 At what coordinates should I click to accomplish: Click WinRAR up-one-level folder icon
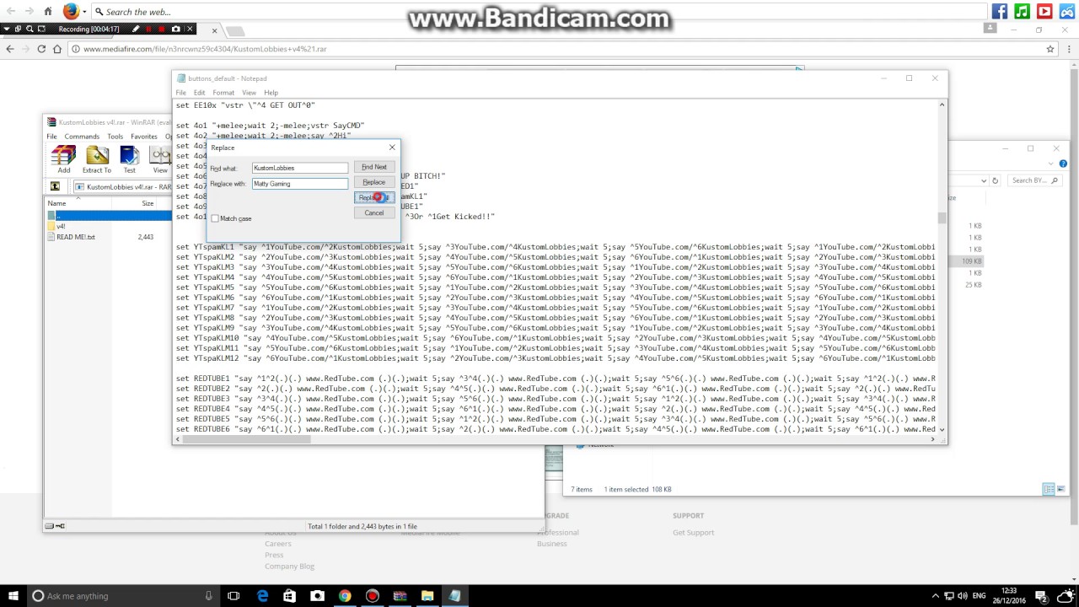click(56, 186)
